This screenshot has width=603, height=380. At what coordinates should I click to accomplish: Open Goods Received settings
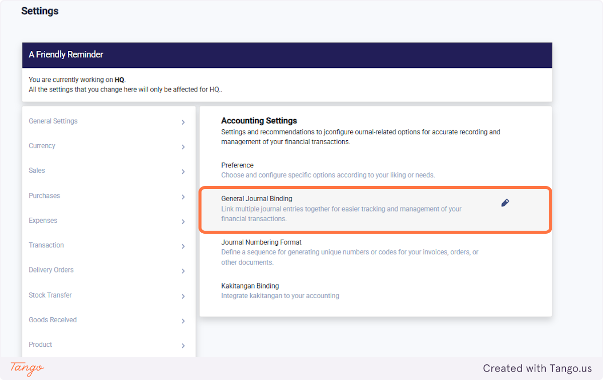click(x=53, y=320)
